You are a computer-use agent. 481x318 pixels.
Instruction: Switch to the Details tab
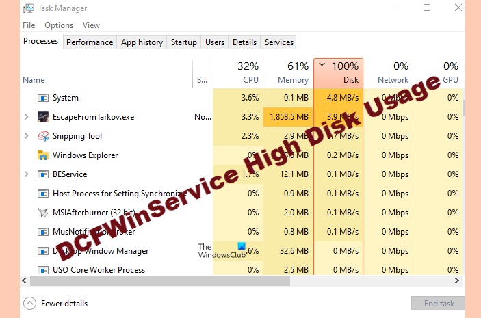click(244, 42)
